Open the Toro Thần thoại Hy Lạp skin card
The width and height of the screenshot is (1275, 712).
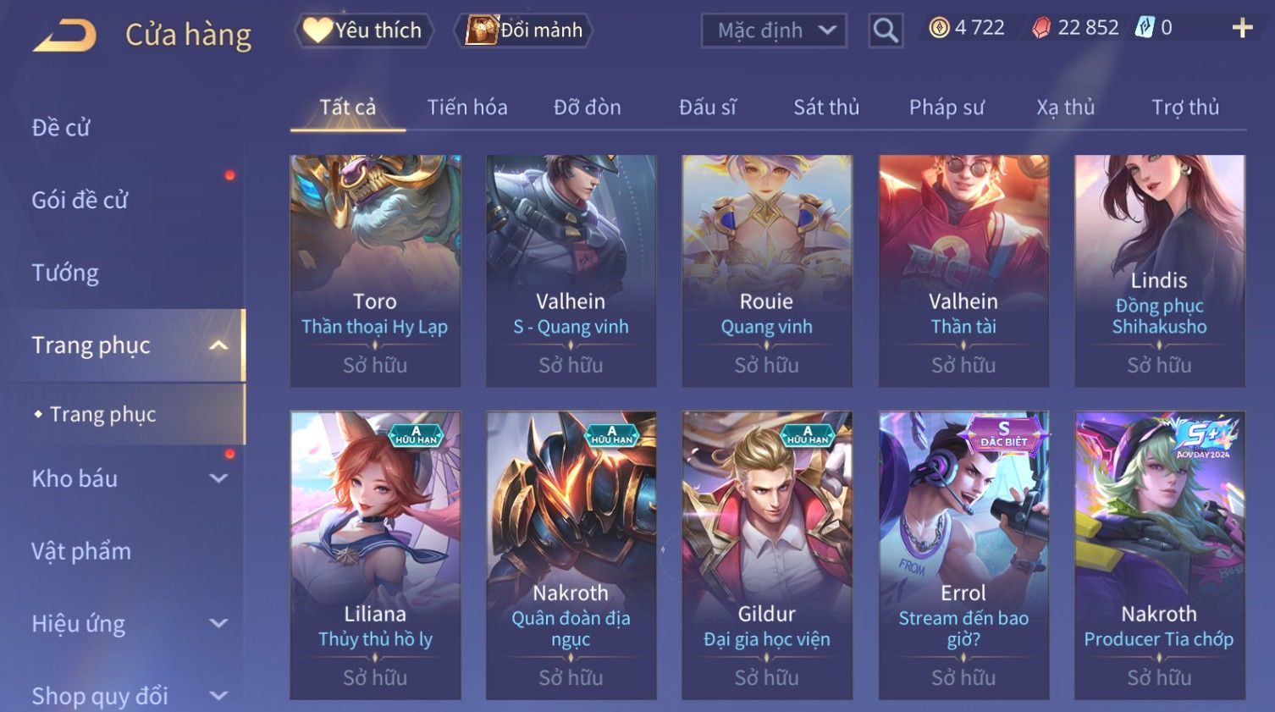pos(375,271)
